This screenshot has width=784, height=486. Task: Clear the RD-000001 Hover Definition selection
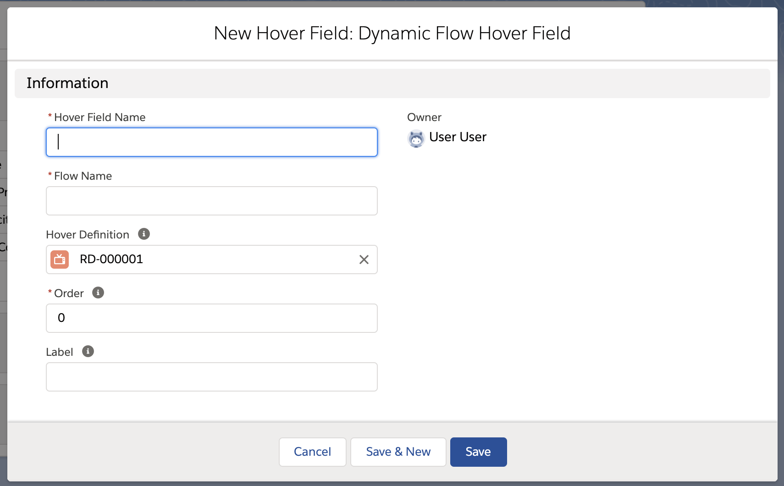(364, 260)
